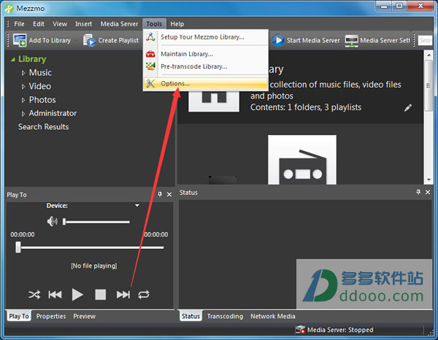438x340 pixels.
Task: Open the Media Server menu
Action: 119,24
